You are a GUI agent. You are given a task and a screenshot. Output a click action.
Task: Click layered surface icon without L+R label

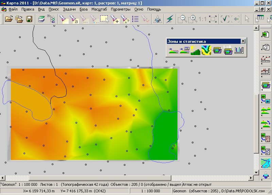coord(217,50)
